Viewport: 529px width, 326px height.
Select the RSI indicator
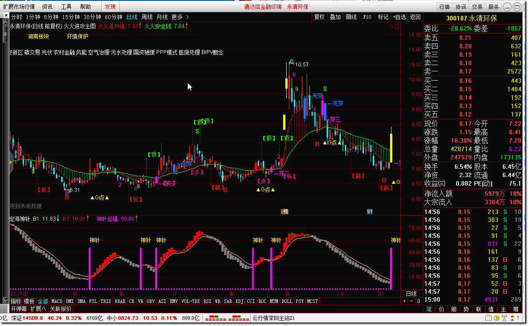[x=207, y=301]
